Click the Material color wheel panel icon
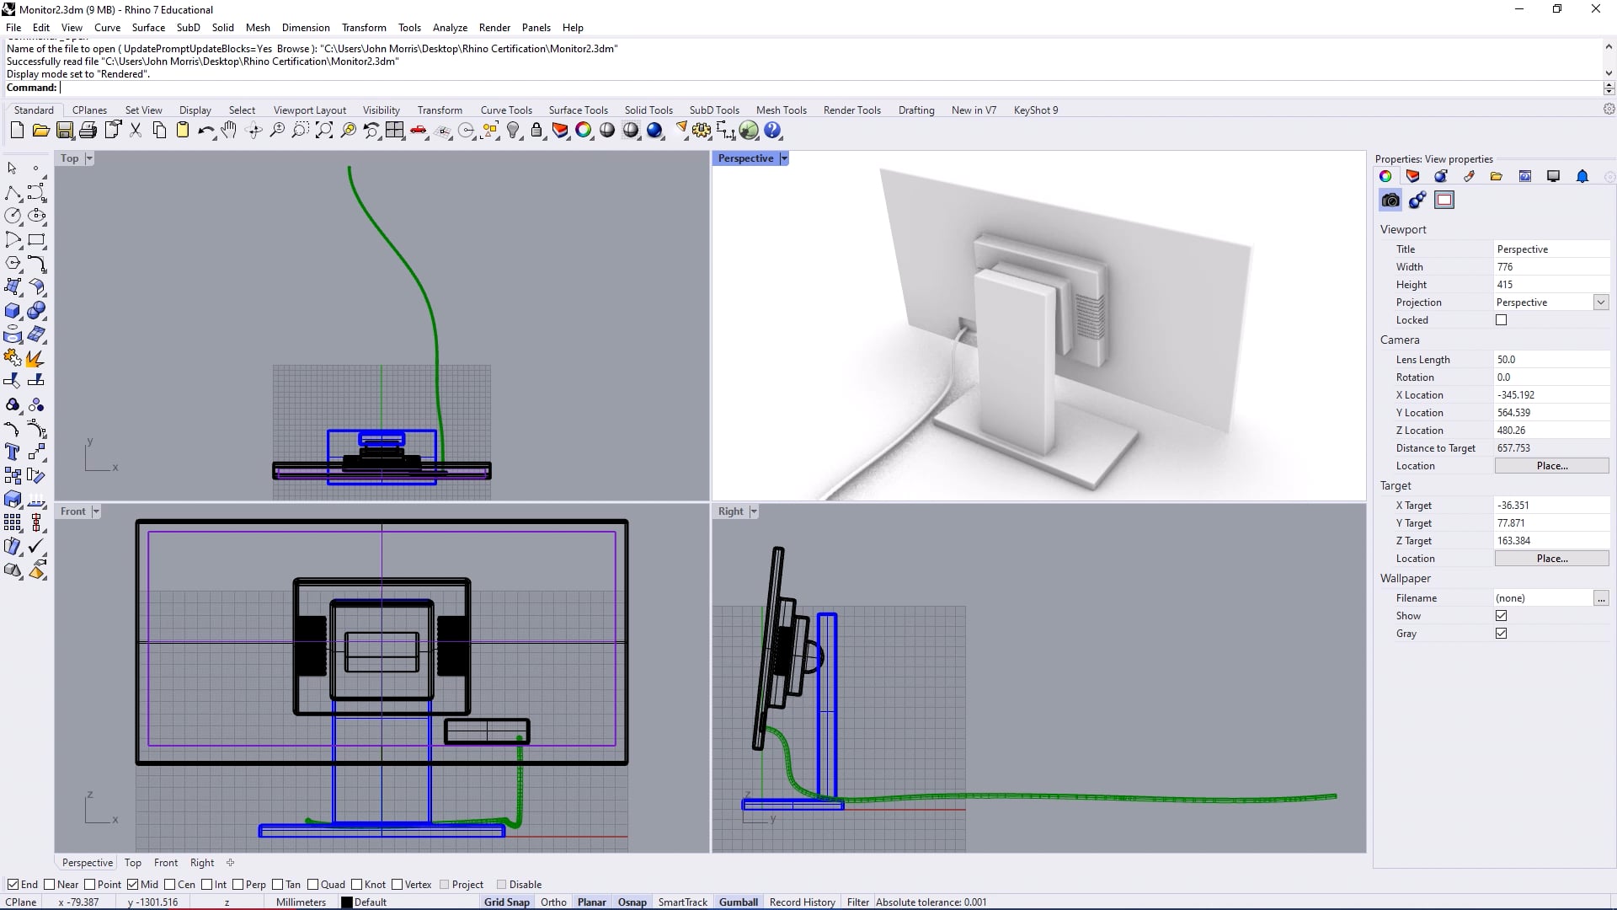 point(1385,176)
